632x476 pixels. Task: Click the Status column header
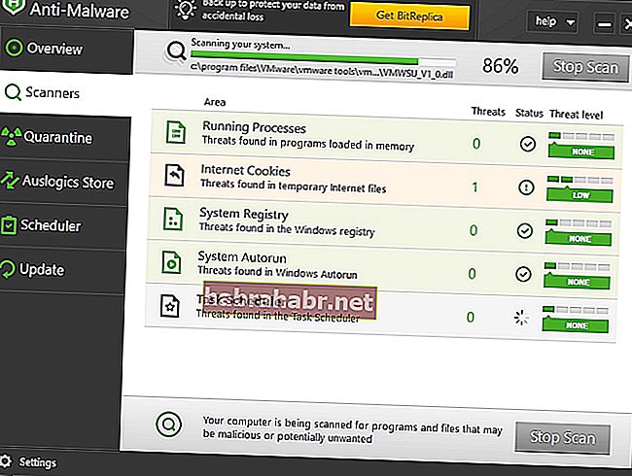tap(529, 113)
